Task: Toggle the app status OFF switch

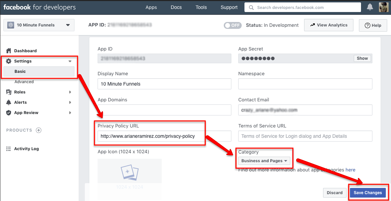Action: coord(233,25)
